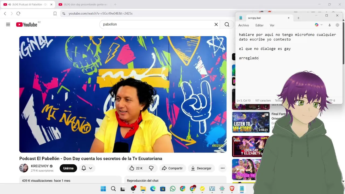Click the page scrollbar down arrow
Viewport: 345px width, 194px height.
343,182
